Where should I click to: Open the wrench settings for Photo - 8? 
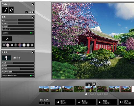33,4
